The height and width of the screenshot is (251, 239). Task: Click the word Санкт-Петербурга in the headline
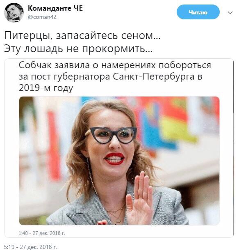153,77
